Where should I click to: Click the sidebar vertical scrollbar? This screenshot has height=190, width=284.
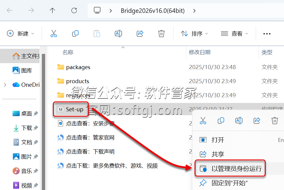pyautogui.click(x=43, y=121)
